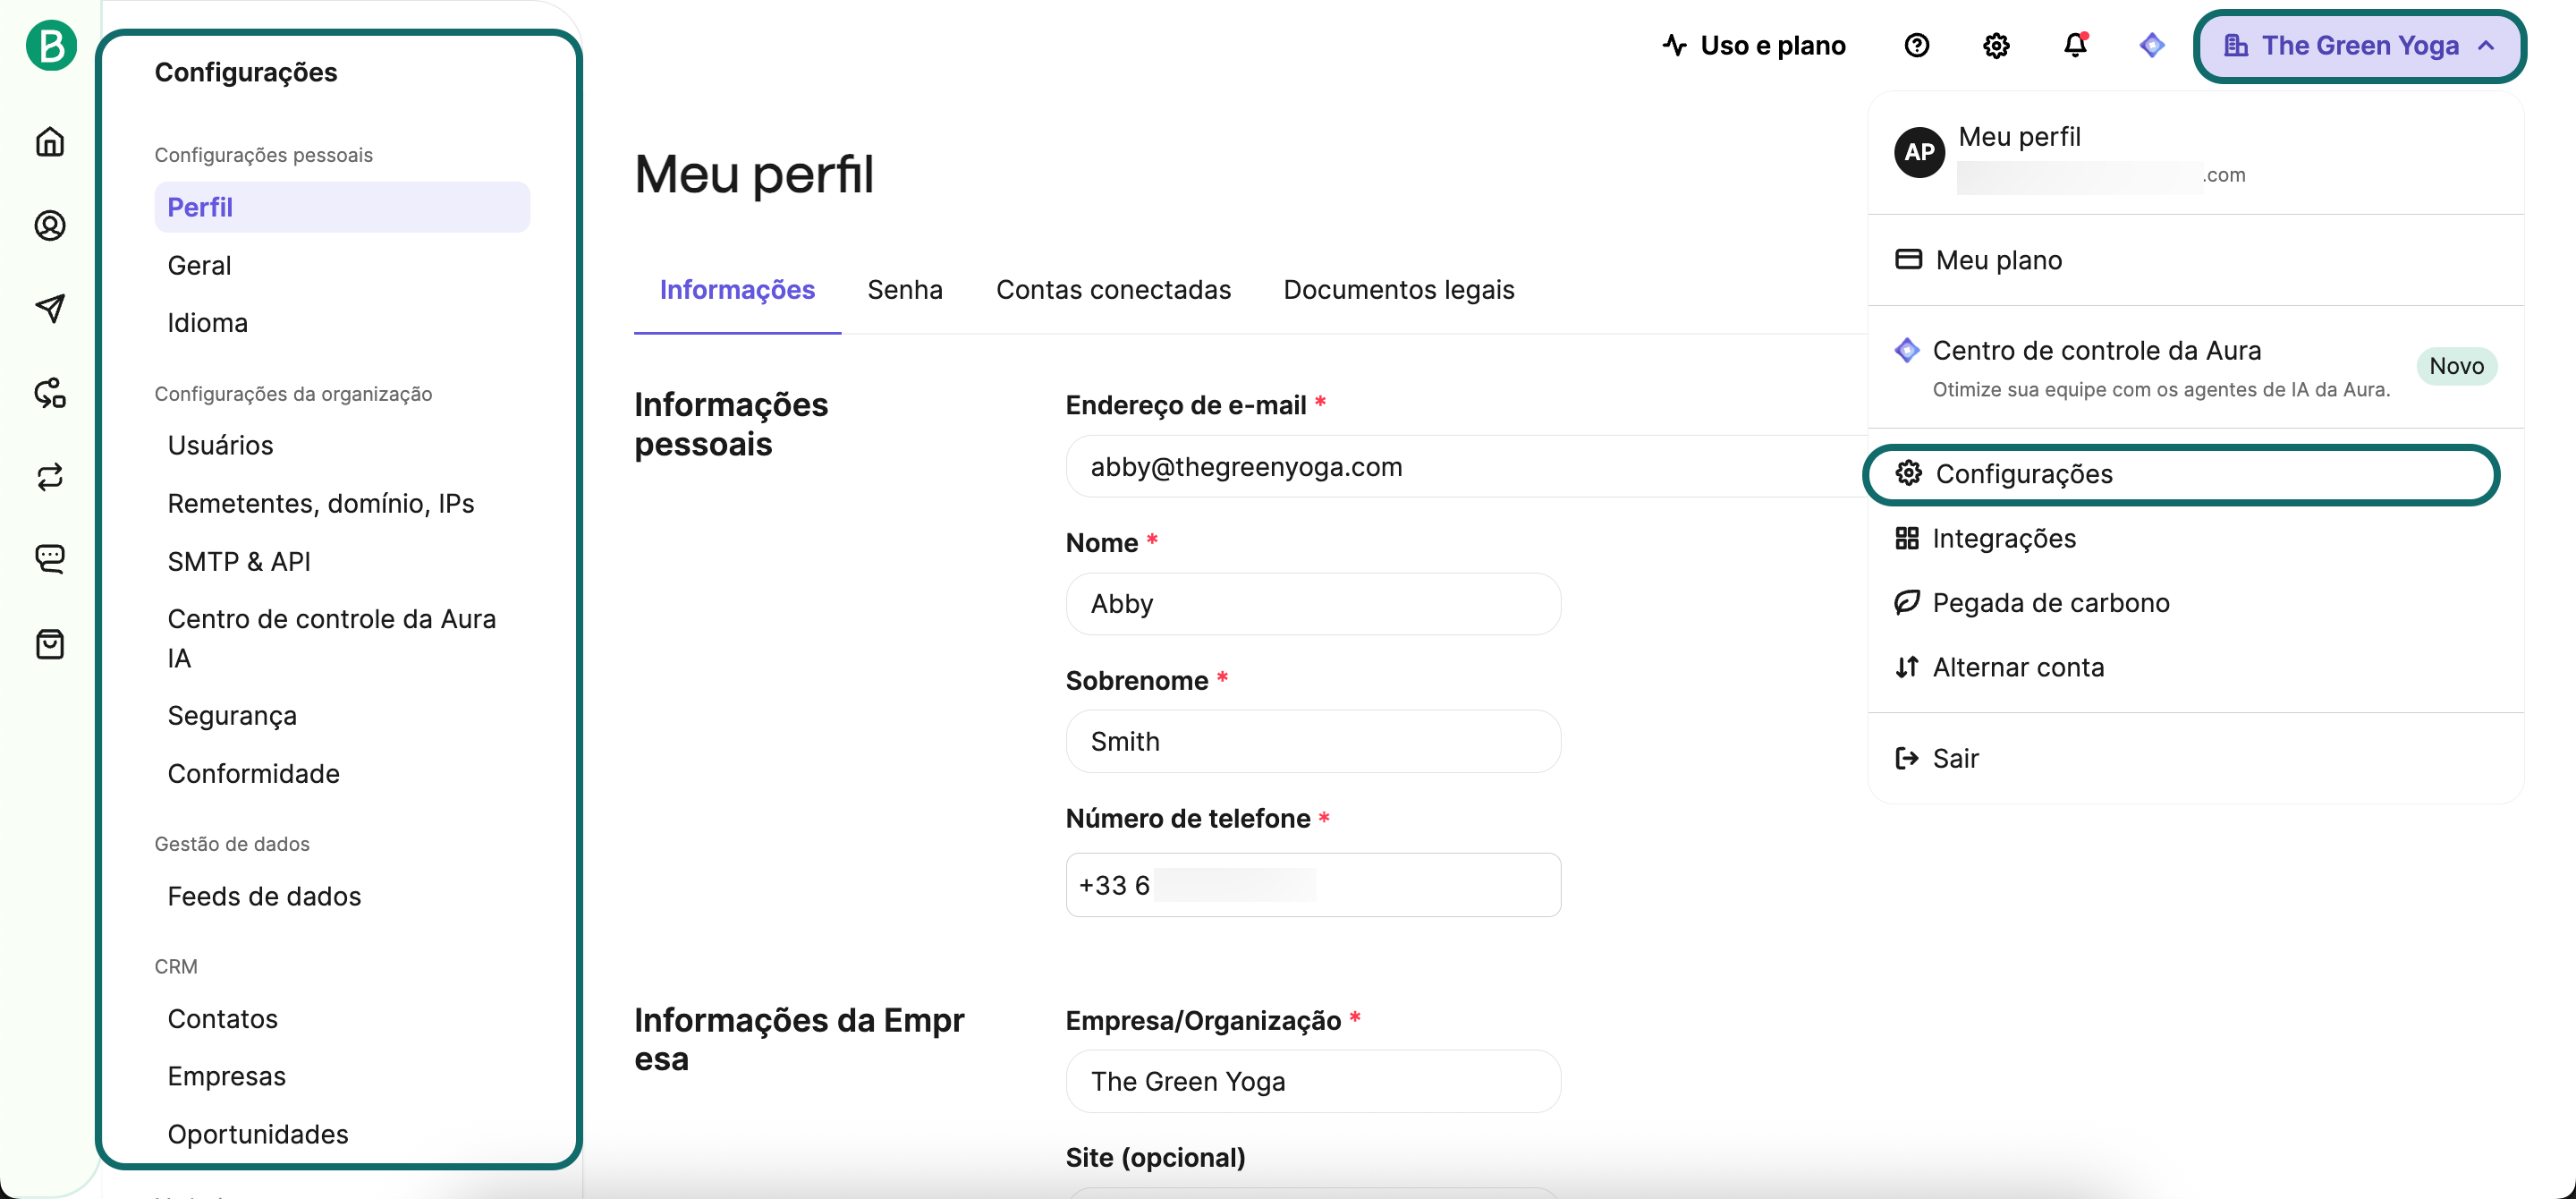Open Automations icon in left sidebar
The width and height of the screenshot is (2576, 1199).
tap(50, 393)
